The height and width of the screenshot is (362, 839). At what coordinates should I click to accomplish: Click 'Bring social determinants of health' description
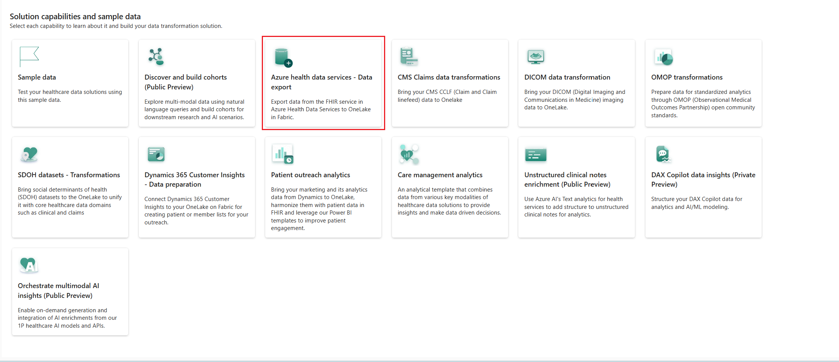click(70, 201)
